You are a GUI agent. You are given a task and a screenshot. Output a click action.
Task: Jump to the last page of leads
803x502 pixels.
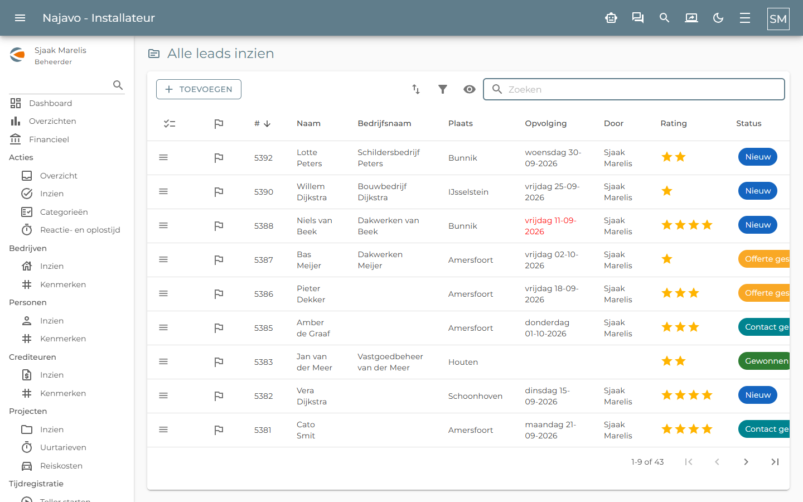click(775, 462)
